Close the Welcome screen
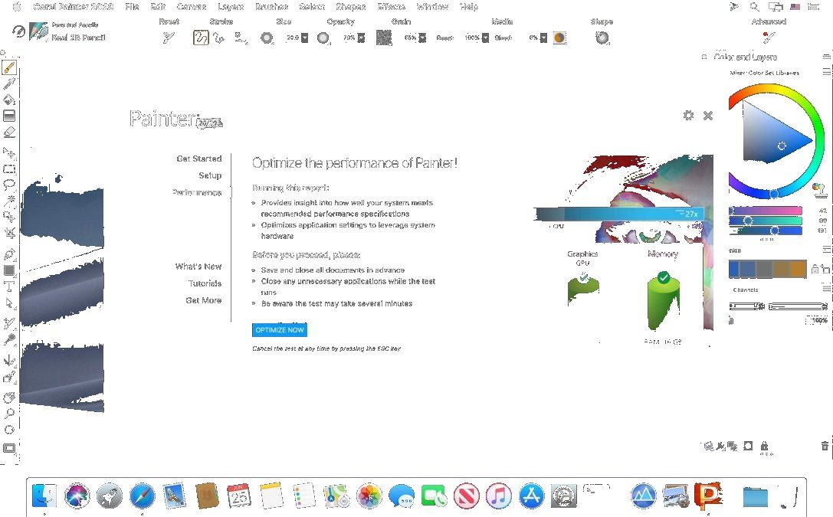Screen dimensions: 833x517 pos(707,116)
